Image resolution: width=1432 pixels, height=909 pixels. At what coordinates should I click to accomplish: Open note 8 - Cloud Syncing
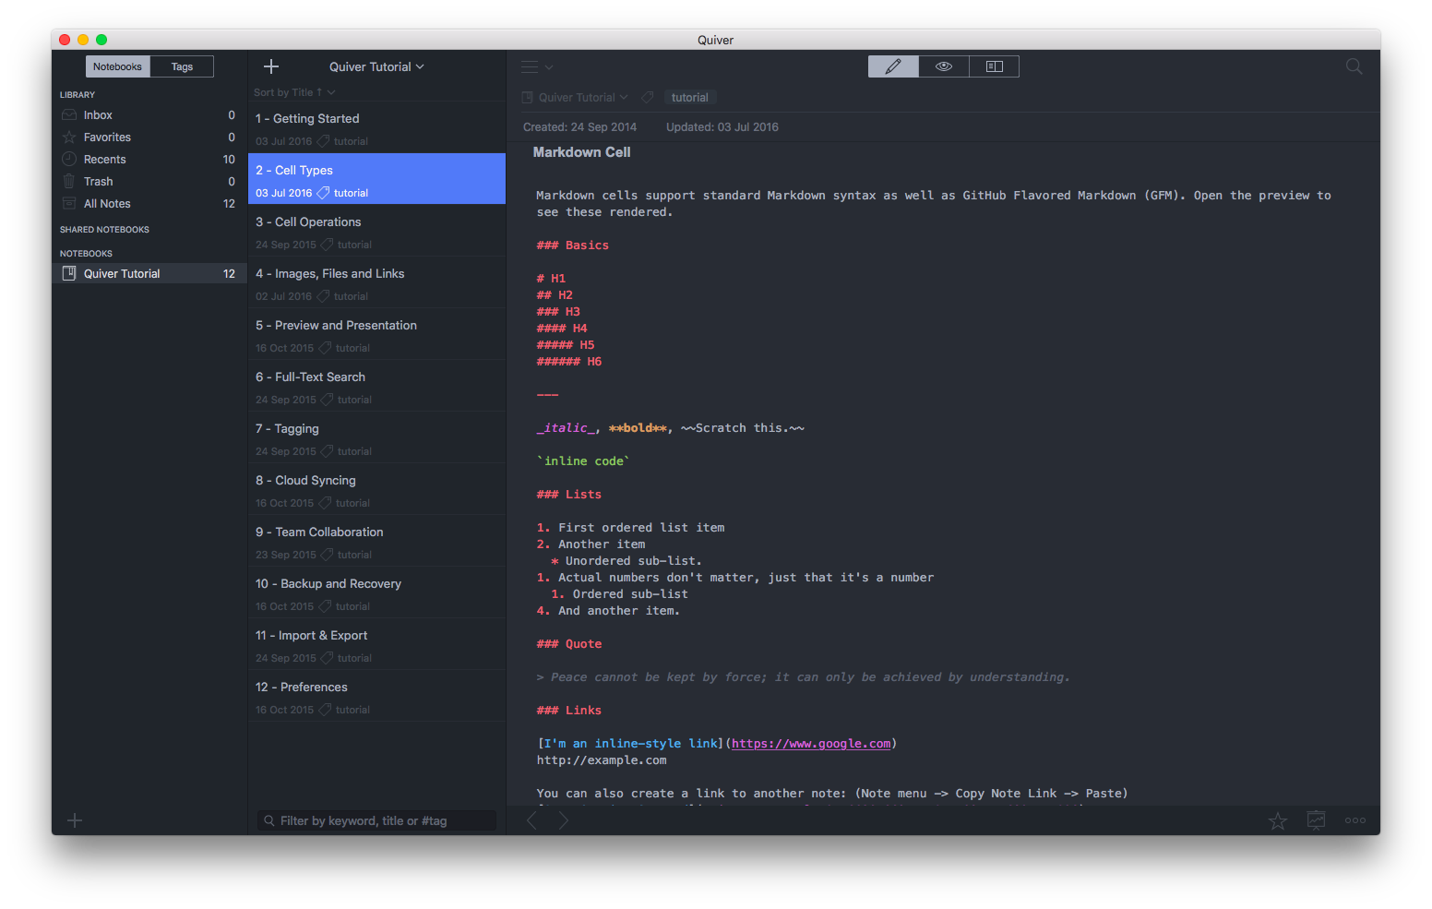tap(376, 489)
